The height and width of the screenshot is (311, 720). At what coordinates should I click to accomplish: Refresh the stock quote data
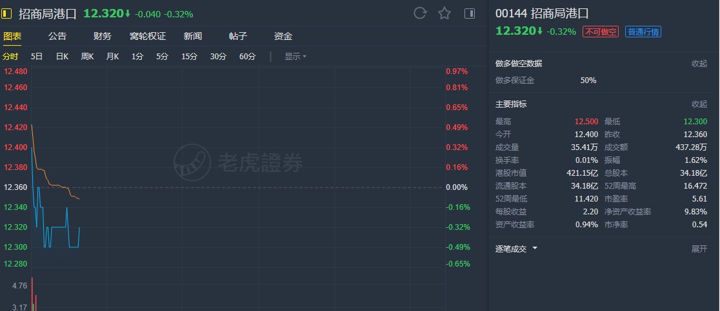tap(420, 14)
